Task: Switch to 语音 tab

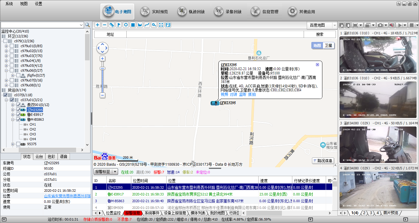Action: [63, 157]
